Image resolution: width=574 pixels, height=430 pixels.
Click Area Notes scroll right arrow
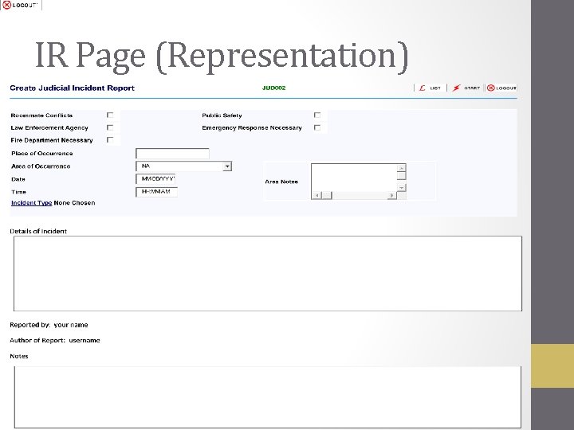click(392, 196)
